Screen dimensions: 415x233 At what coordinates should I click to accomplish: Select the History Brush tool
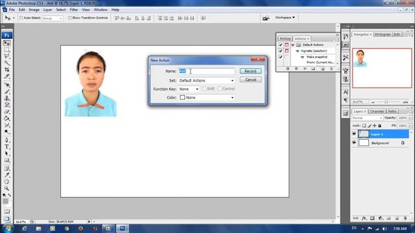coord(7,105)
